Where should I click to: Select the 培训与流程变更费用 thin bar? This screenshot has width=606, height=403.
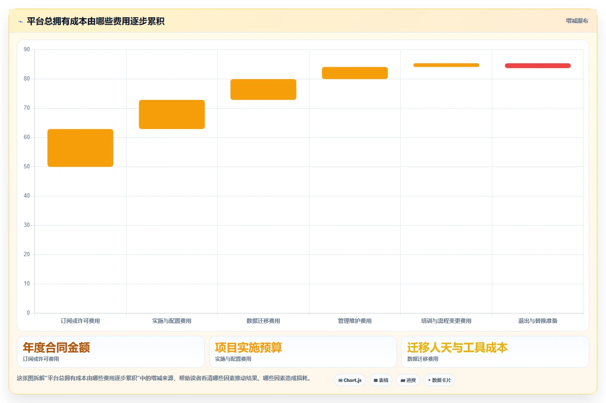pyautogui.click(x=446, y=65)
